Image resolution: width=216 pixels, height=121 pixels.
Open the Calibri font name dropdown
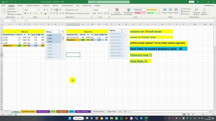click(x=37, y=10)
